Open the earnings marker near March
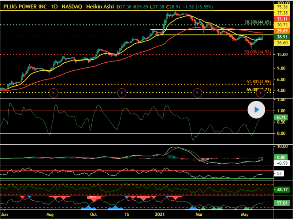Screen dimensions: 293x219 tap(198, 93)
